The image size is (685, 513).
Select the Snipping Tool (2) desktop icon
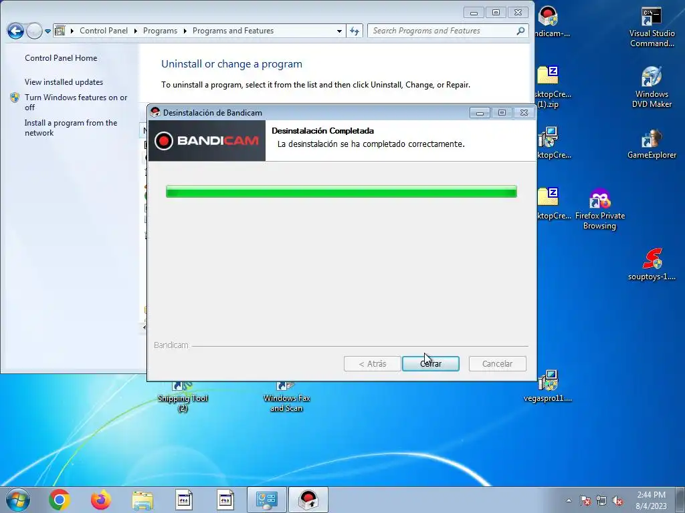pos(183,397)
